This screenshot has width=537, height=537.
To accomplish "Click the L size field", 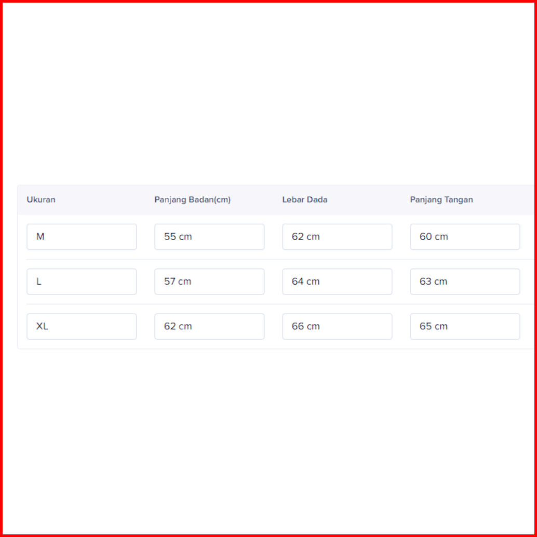I will point(82,281).
